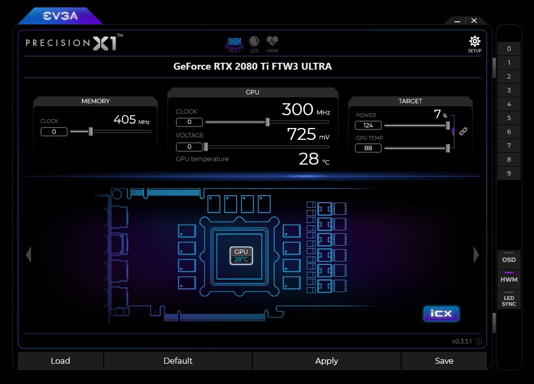Select profile slot 0
Viewport: 534px width, 384px height.
[509, 49]
